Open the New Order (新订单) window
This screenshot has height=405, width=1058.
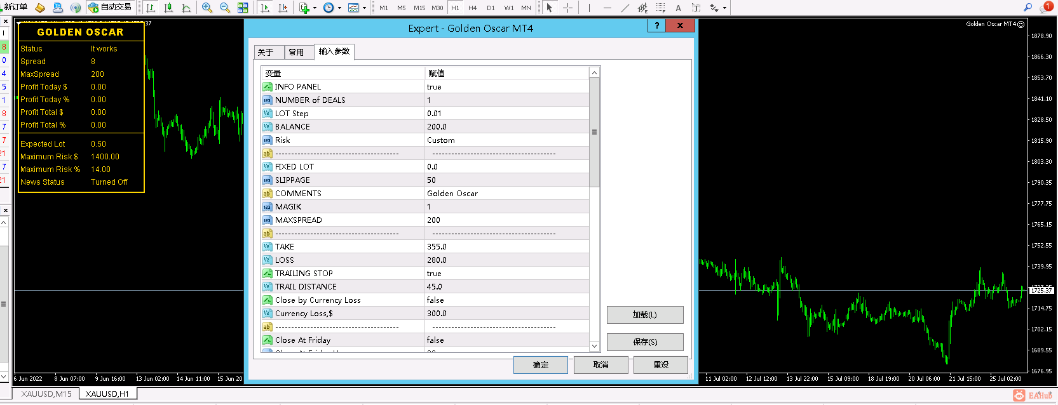[14, 7]
